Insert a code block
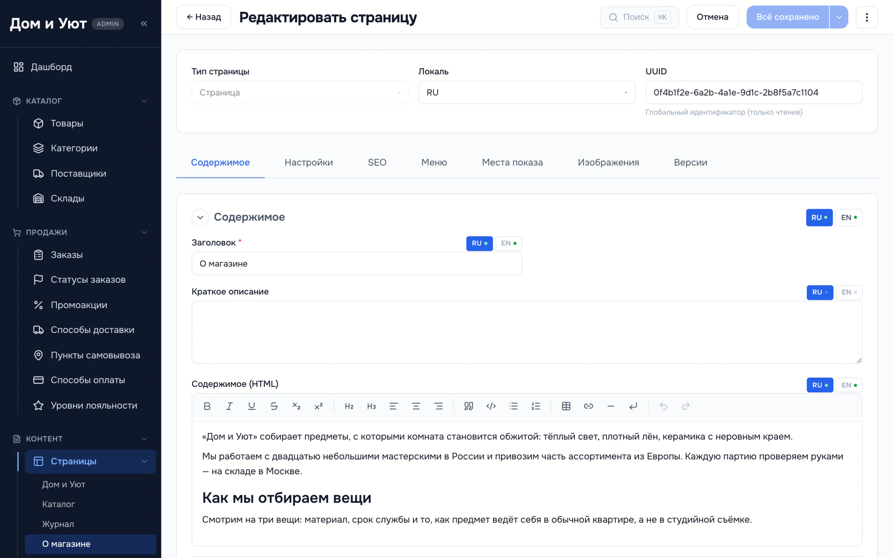This screenshot has width=893, height=558. click(x=491, y=406)
